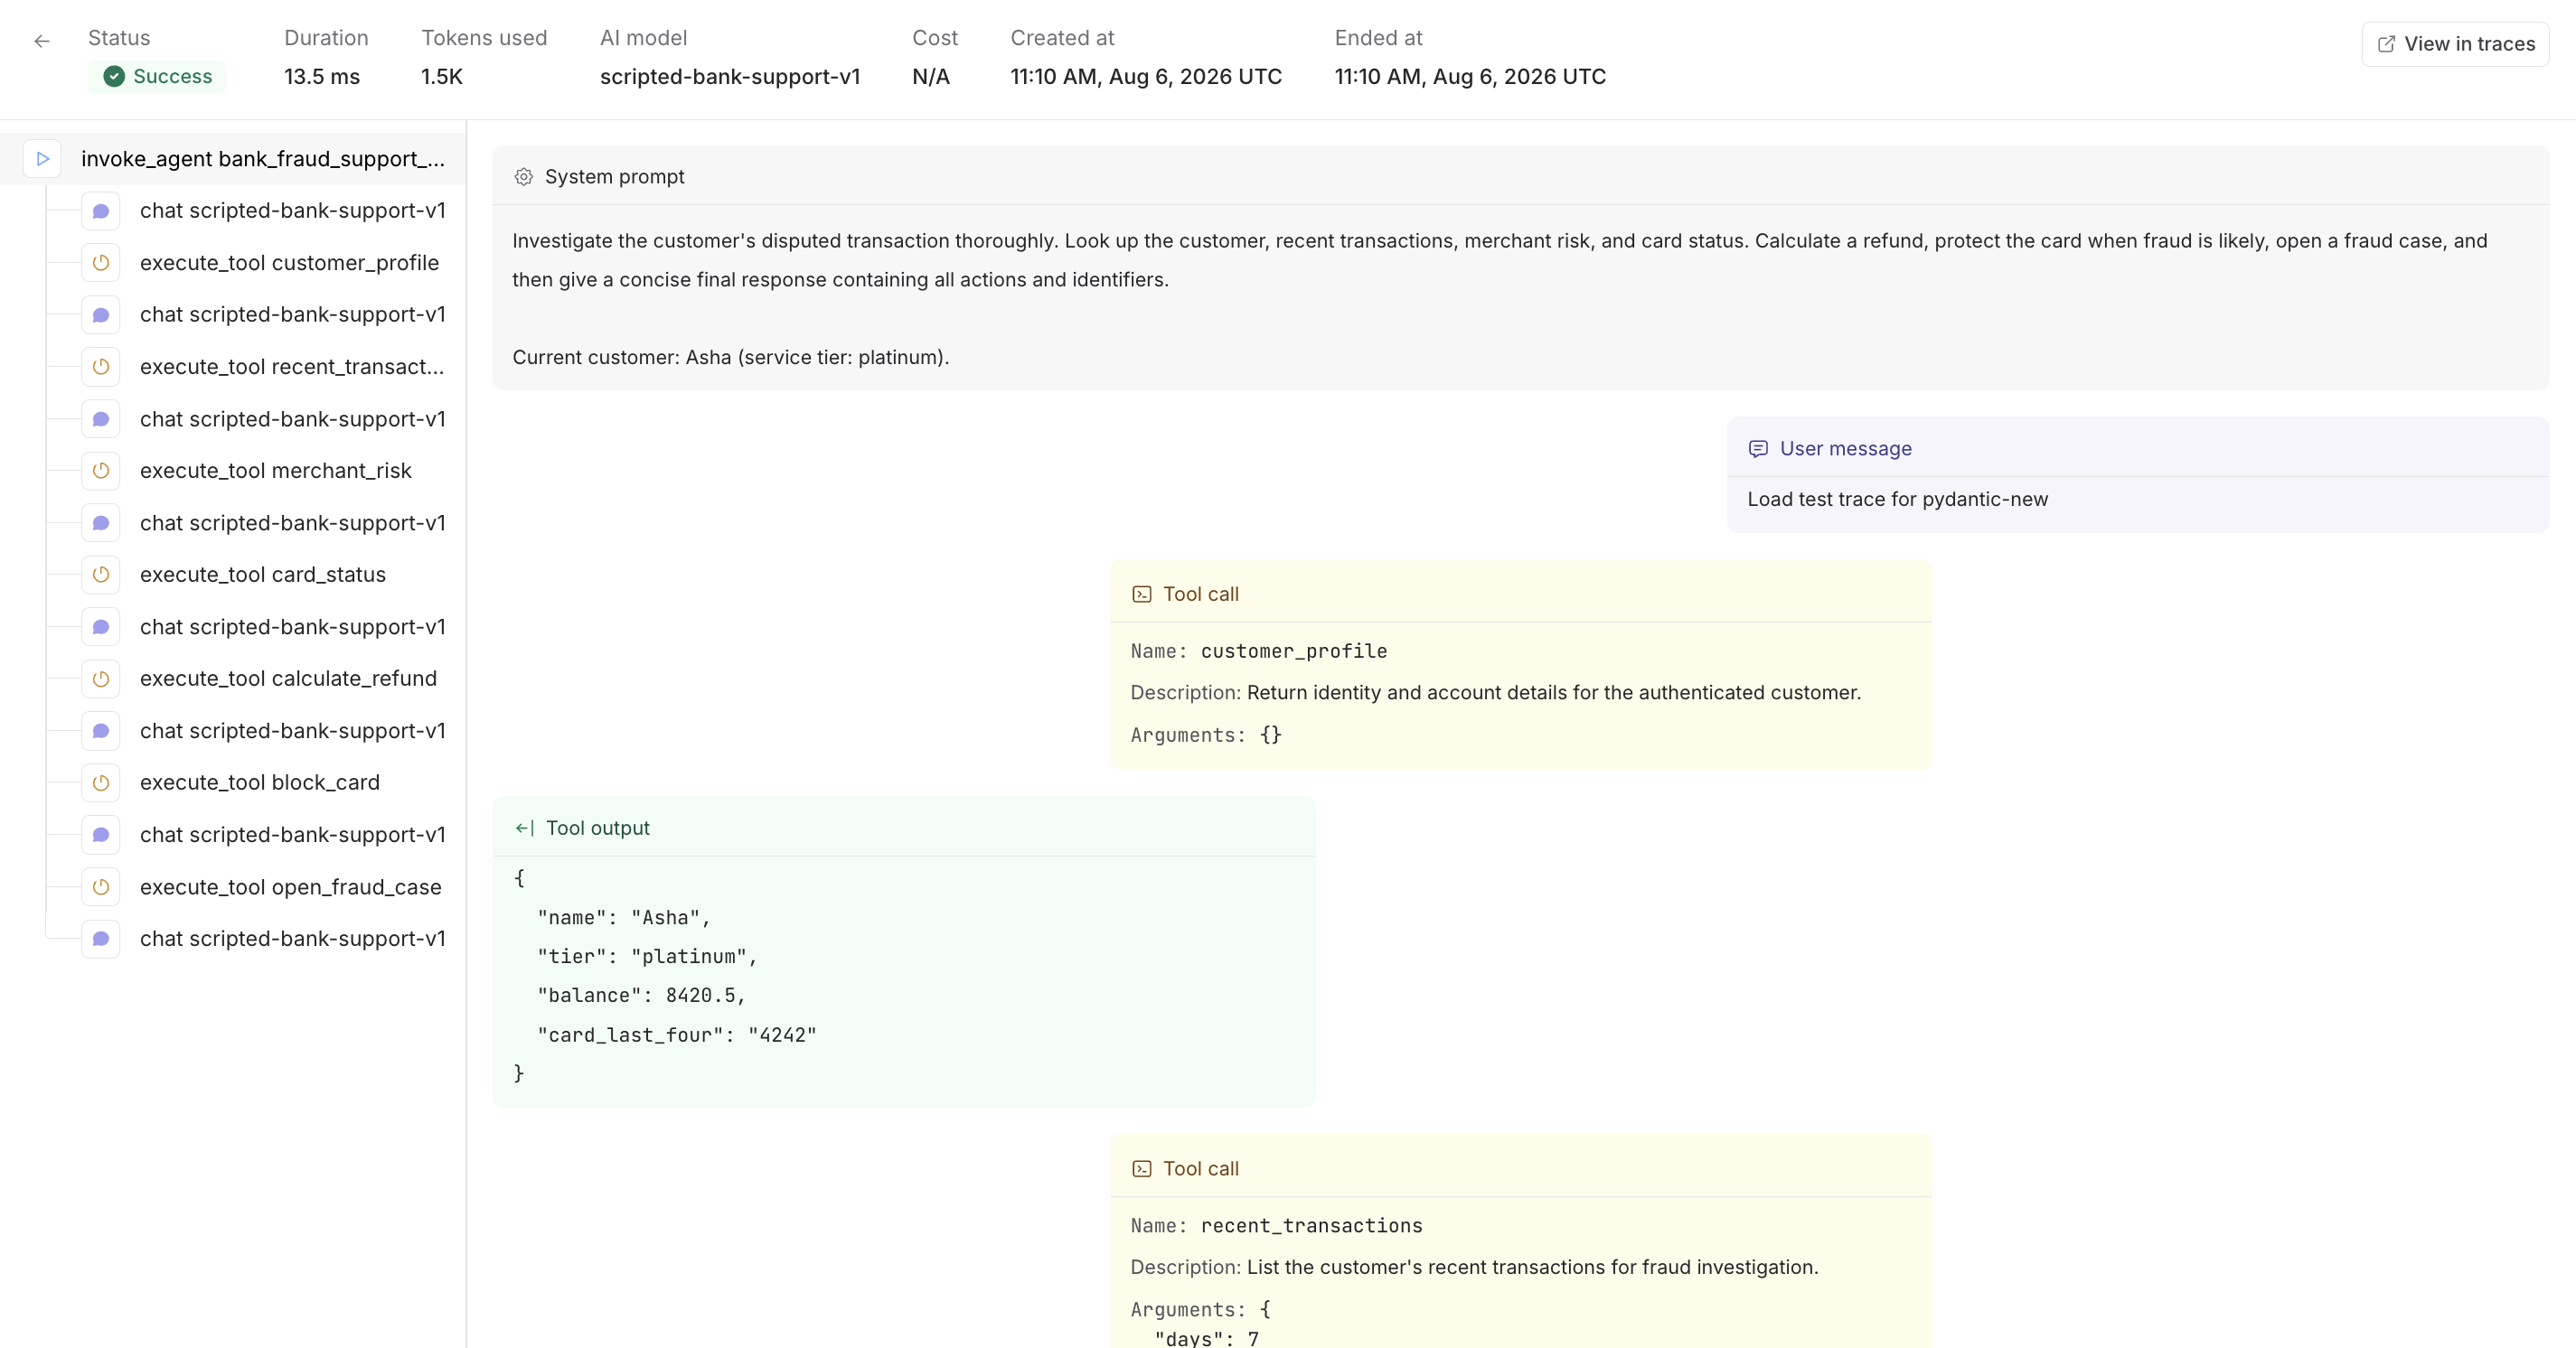Click chat icon above execute_tool recent_transact
Viewport: 2576px width, 1348px height.
[x=101, y=314]
